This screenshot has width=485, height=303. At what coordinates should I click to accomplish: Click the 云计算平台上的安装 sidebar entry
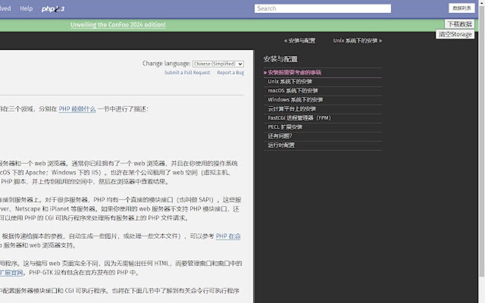291,109
